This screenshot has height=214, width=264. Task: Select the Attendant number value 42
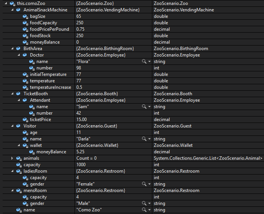pos(79,113)
